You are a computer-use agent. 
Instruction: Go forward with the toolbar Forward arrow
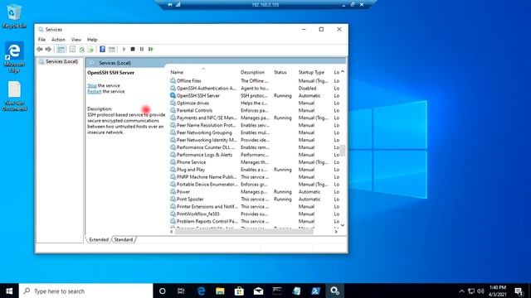(48, 50)
